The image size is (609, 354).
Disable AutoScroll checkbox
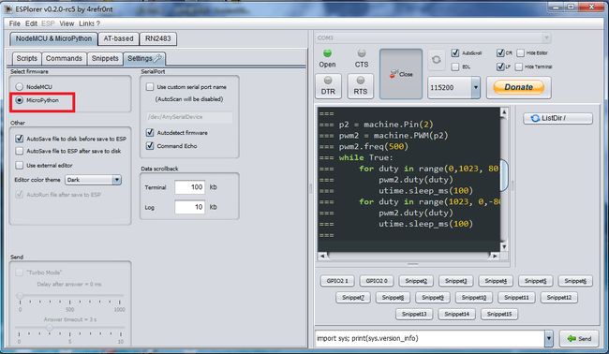coord(455,52)
